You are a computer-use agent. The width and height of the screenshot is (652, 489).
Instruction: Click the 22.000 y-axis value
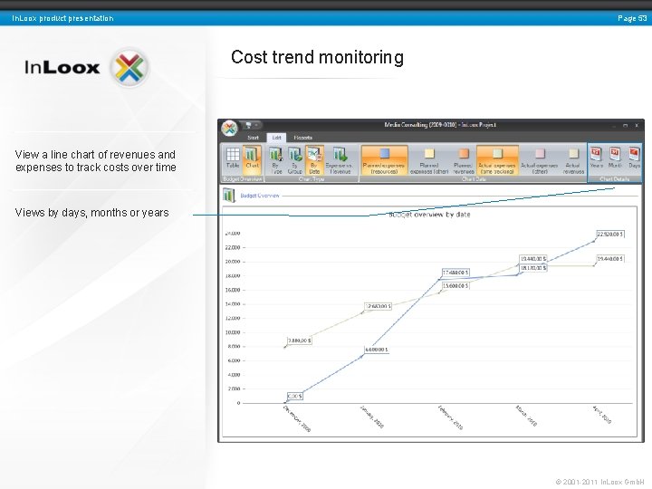coord(234,247)
